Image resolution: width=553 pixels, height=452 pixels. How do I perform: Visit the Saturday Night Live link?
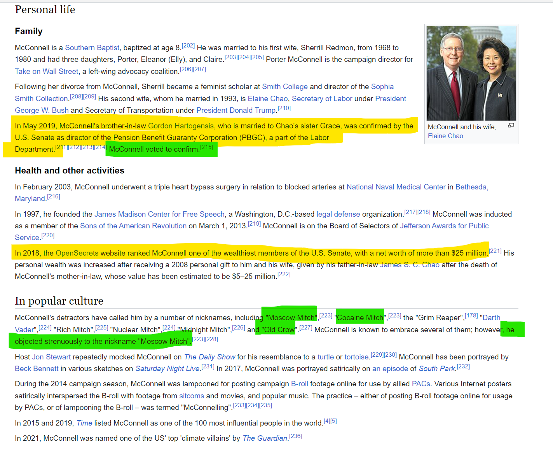[x=167, y=368]
